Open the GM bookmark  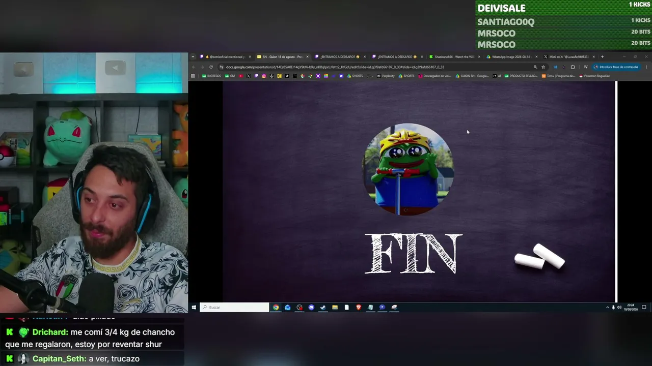pos(230,76)
